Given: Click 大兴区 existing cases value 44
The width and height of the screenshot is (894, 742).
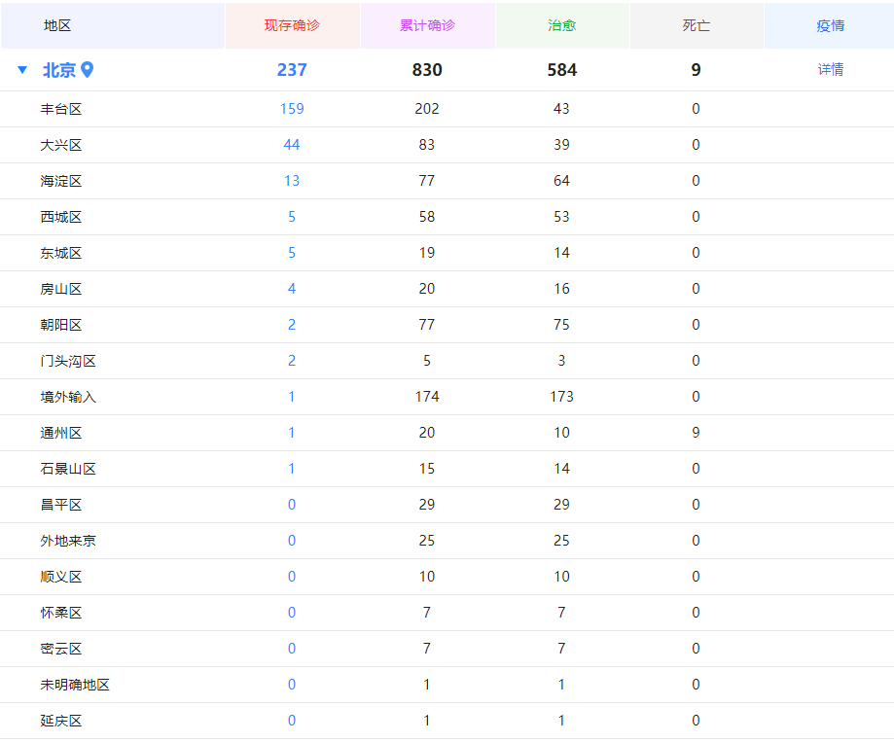Looking at the screenshot, I should coord(292,145).
